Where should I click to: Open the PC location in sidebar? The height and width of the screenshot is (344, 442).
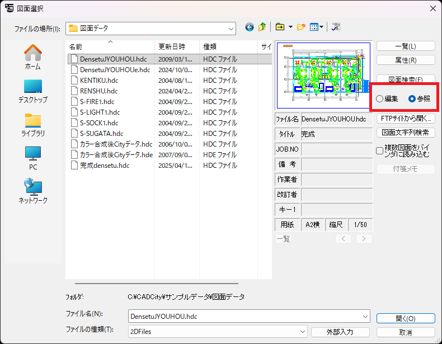click(x=33, y=158)
